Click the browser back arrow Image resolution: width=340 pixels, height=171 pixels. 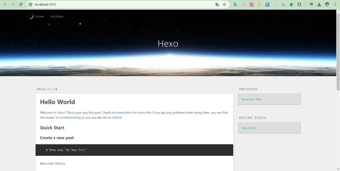pyautogui.click(x=5, y=5)
